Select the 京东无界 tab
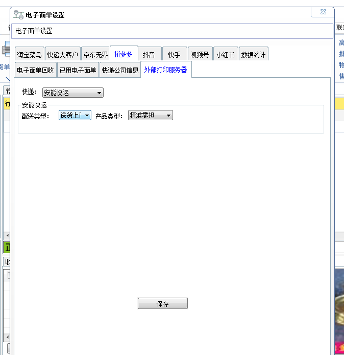The width and height of the screenshot is (344, 355). tap(95, 55)
